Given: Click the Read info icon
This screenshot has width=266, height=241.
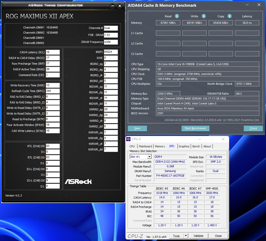Looking at the screenshot, I should pos(177,16).
